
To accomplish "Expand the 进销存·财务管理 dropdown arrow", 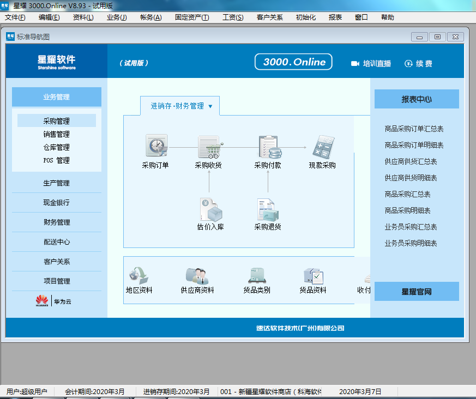I will click(x=210, y=106).
